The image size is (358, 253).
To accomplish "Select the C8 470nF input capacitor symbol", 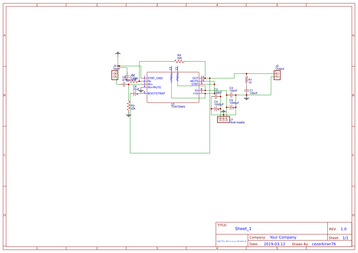I will click(124, 84).
